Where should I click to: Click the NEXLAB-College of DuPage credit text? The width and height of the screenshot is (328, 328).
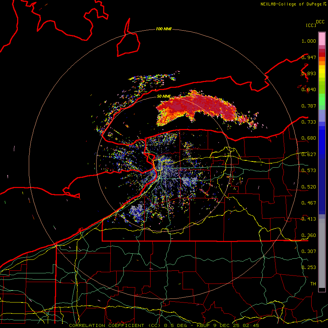click(291, 4)
